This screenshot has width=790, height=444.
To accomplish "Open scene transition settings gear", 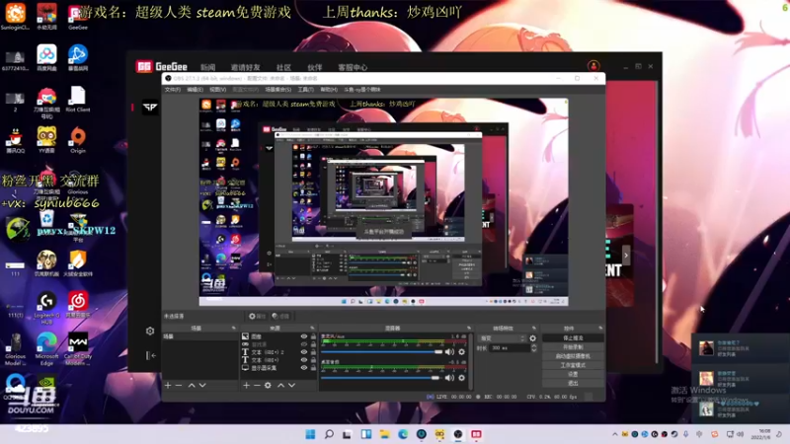I will 532,338.
